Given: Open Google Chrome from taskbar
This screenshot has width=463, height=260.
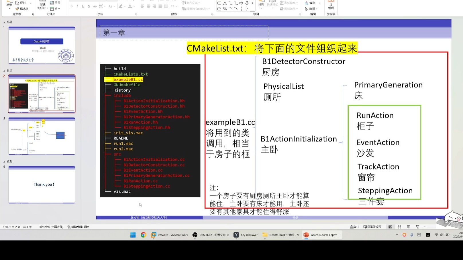Looking at the screenshot, I should pyautogui.click(x=143, y=235).
